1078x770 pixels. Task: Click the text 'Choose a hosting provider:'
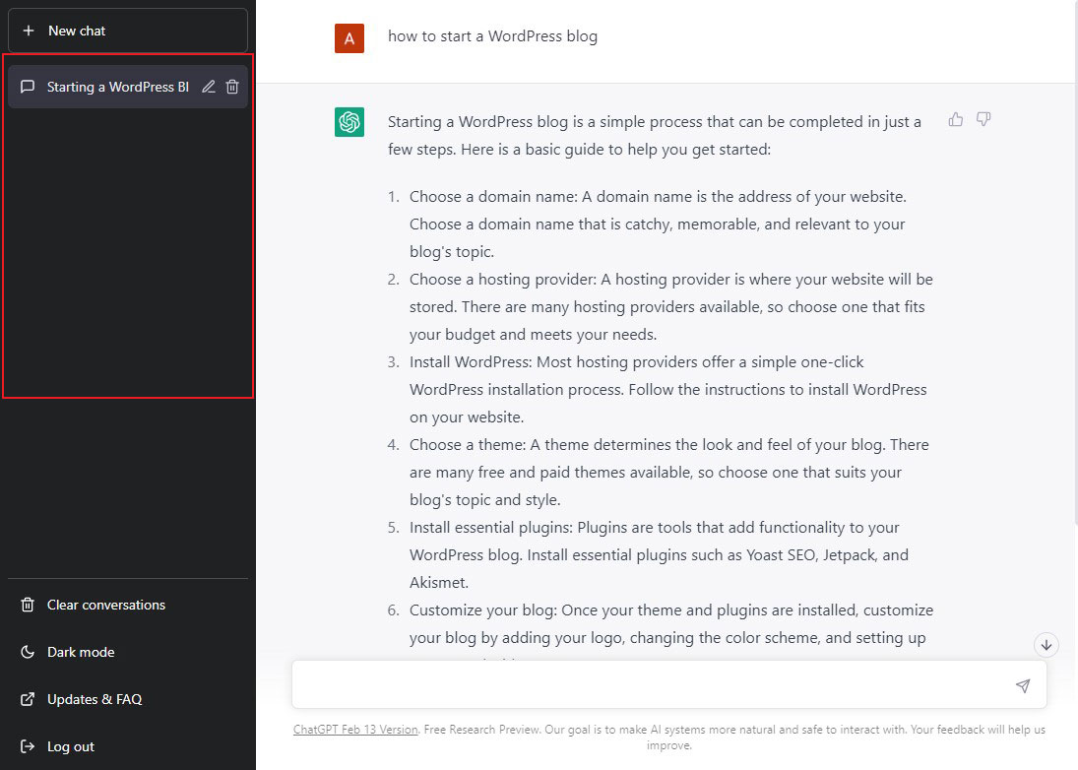pyautogui.click(x=503, y=279)
